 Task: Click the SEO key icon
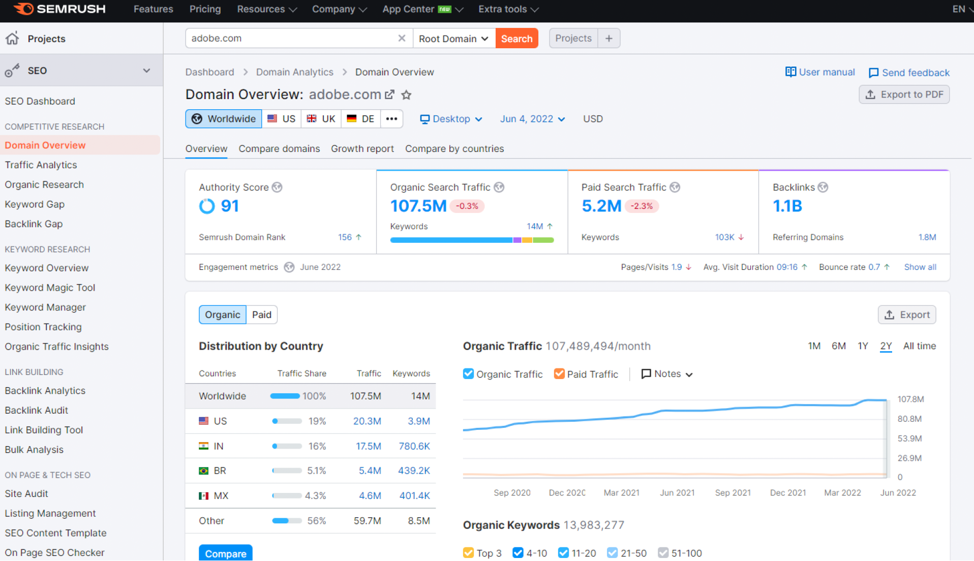[12, 70]
